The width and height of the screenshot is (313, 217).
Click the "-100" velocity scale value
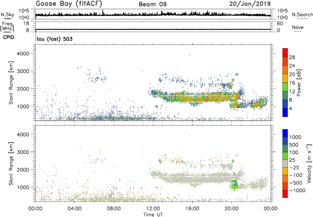click(296, 175)
